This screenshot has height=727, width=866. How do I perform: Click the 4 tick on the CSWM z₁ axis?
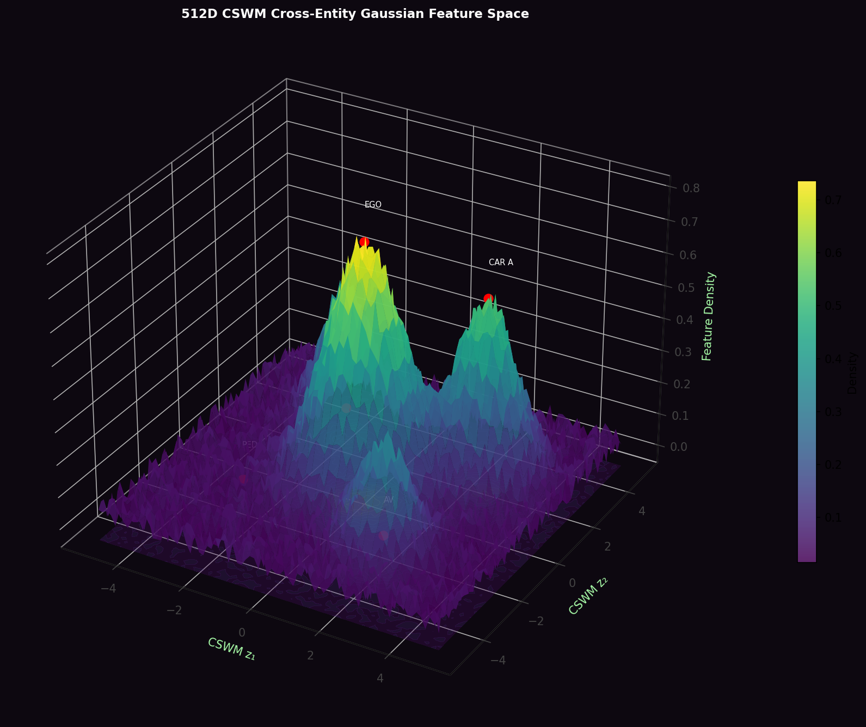[x=380, y=679]
